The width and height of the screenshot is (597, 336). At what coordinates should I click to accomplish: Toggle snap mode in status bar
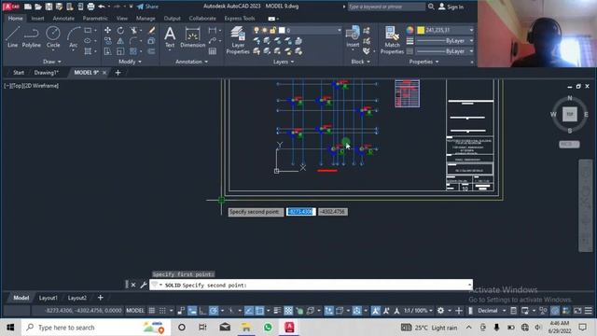click(162, 311)
